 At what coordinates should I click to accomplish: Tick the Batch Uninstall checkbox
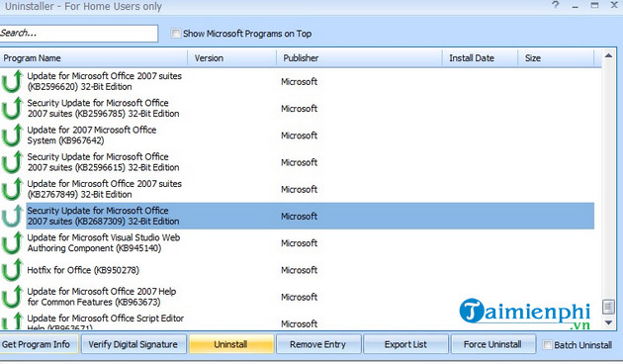click(547, 344)
